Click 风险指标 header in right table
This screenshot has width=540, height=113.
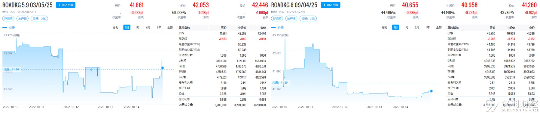453,28
